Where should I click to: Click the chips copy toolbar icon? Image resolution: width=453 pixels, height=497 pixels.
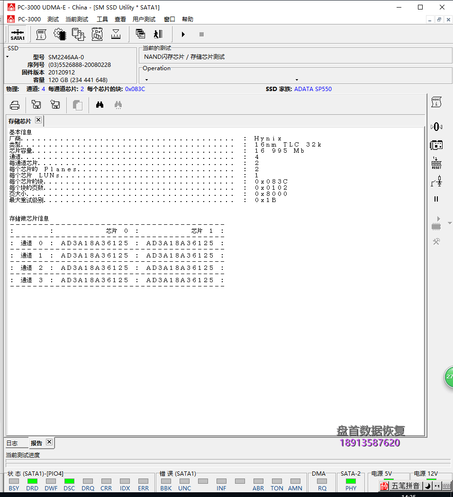click(x=78, y=34)
